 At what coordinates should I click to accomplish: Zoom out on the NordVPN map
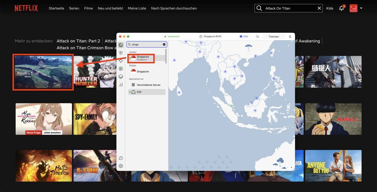click(288, 167)
